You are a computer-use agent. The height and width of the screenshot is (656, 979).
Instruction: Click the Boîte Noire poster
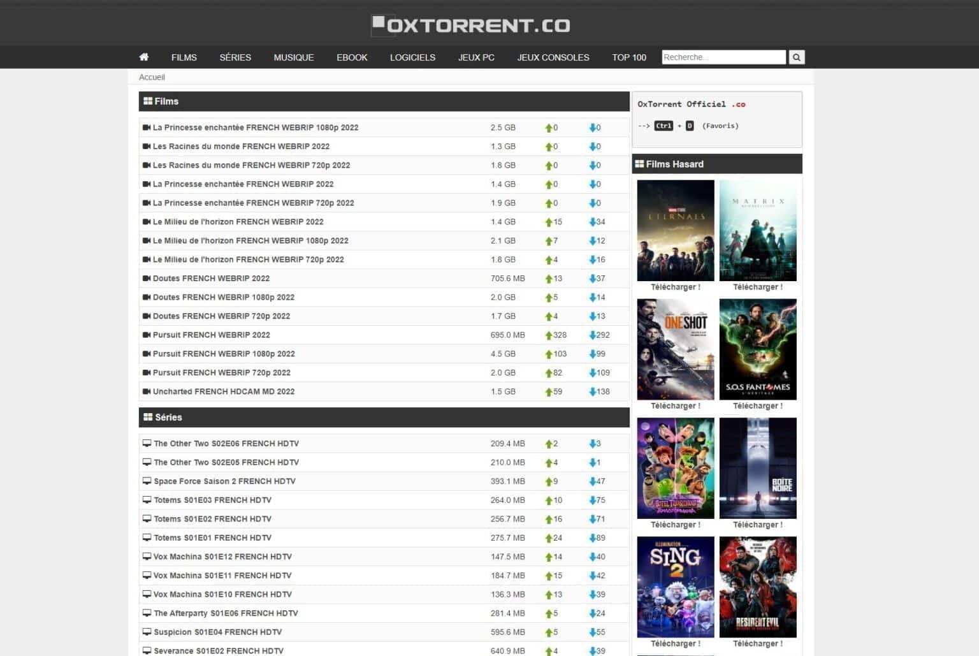tap(758, 468)
